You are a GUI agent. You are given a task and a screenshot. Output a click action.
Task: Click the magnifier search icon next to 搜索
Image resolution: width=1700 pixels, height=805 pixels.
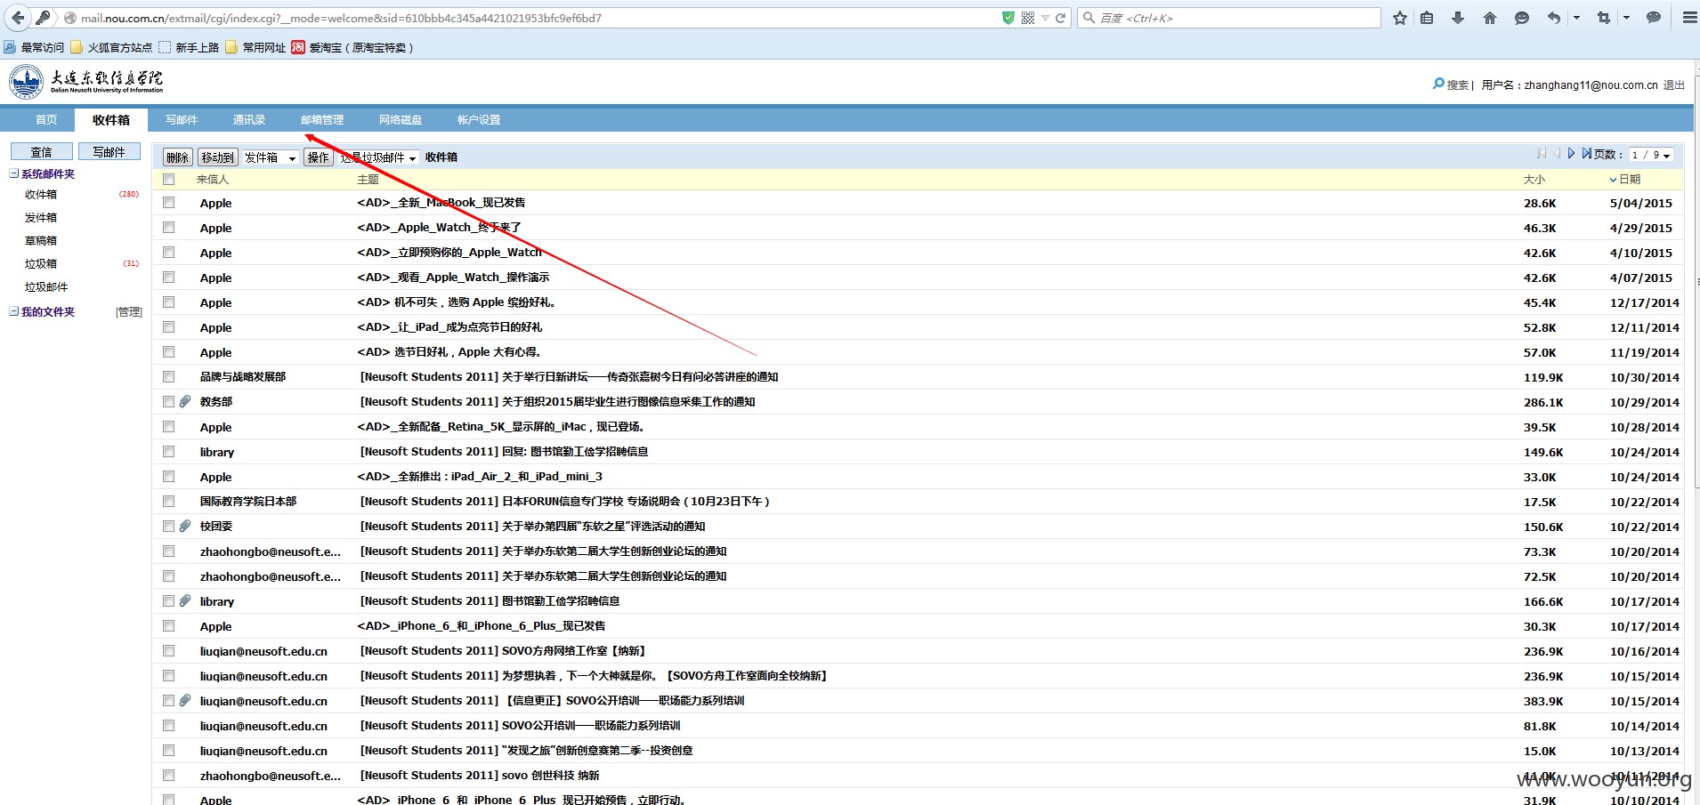tap(1438, 85)
